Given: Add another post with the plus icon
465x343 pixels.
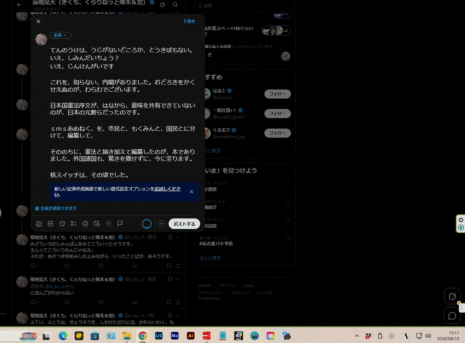Looking at the screenshot, I should point(161,224).
